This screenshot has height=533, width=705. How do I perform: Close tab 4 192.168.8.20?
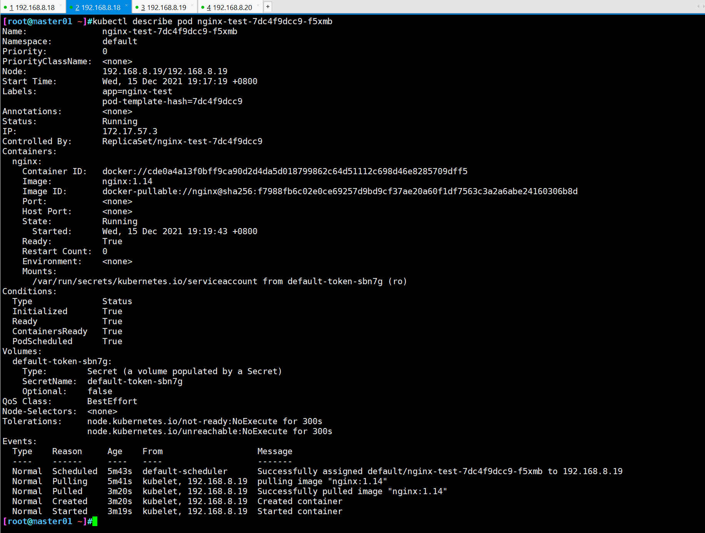click(258, 5)
